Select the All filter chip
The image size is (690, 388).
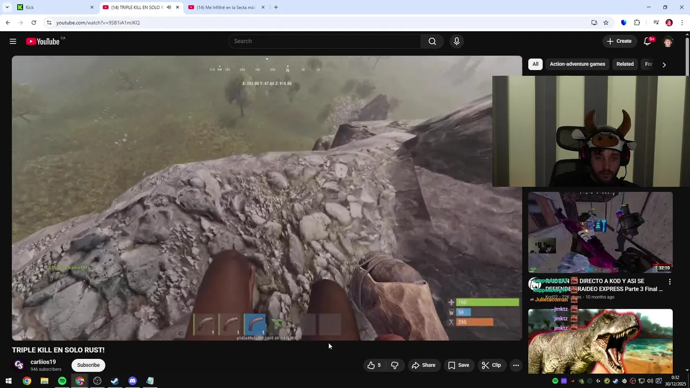(x=535, y=64)
